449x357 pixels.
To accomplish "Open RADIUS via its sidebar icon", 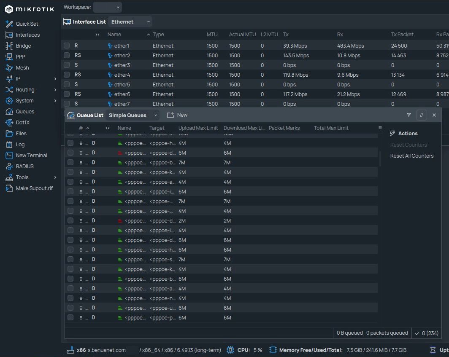I will (x=9, y=166).
